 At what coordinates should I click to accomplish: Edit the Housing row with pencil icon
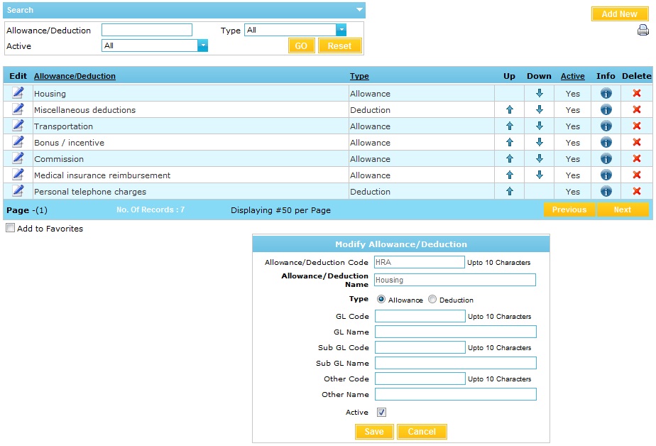18,93
